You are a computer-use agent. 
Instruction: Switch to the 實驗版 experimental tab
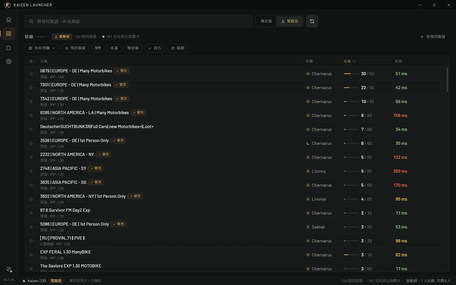(290, 21)
